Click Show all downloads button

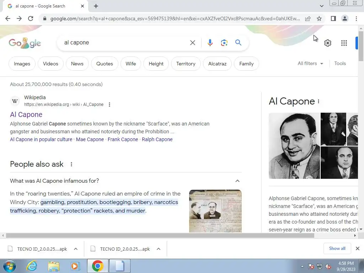pyautogui.click(x=337, y=248)
